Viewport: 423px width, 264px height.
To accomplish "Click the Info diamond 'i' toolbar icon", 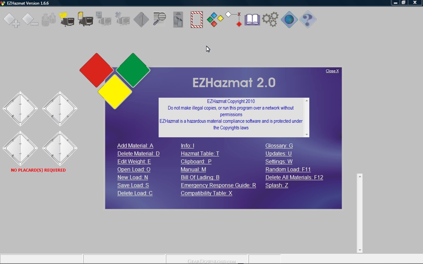I will pos(141,19).
